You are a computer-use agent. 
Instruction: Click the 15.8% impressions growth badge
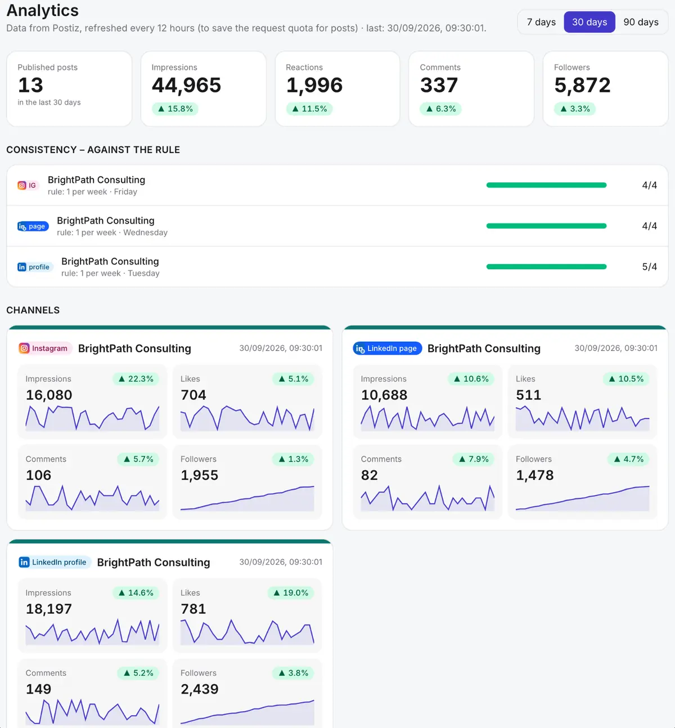(x=175, y=109)
